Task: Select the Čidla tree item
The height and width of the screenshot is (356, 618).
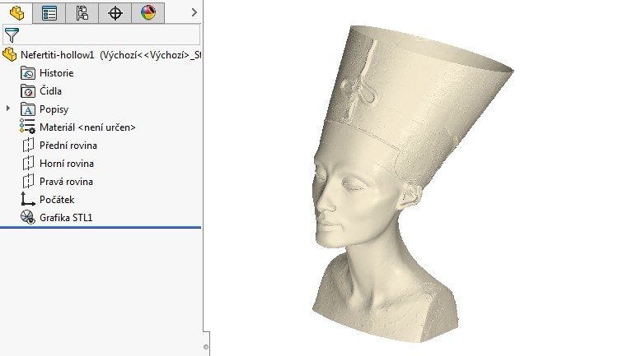Action: (50, 91)
